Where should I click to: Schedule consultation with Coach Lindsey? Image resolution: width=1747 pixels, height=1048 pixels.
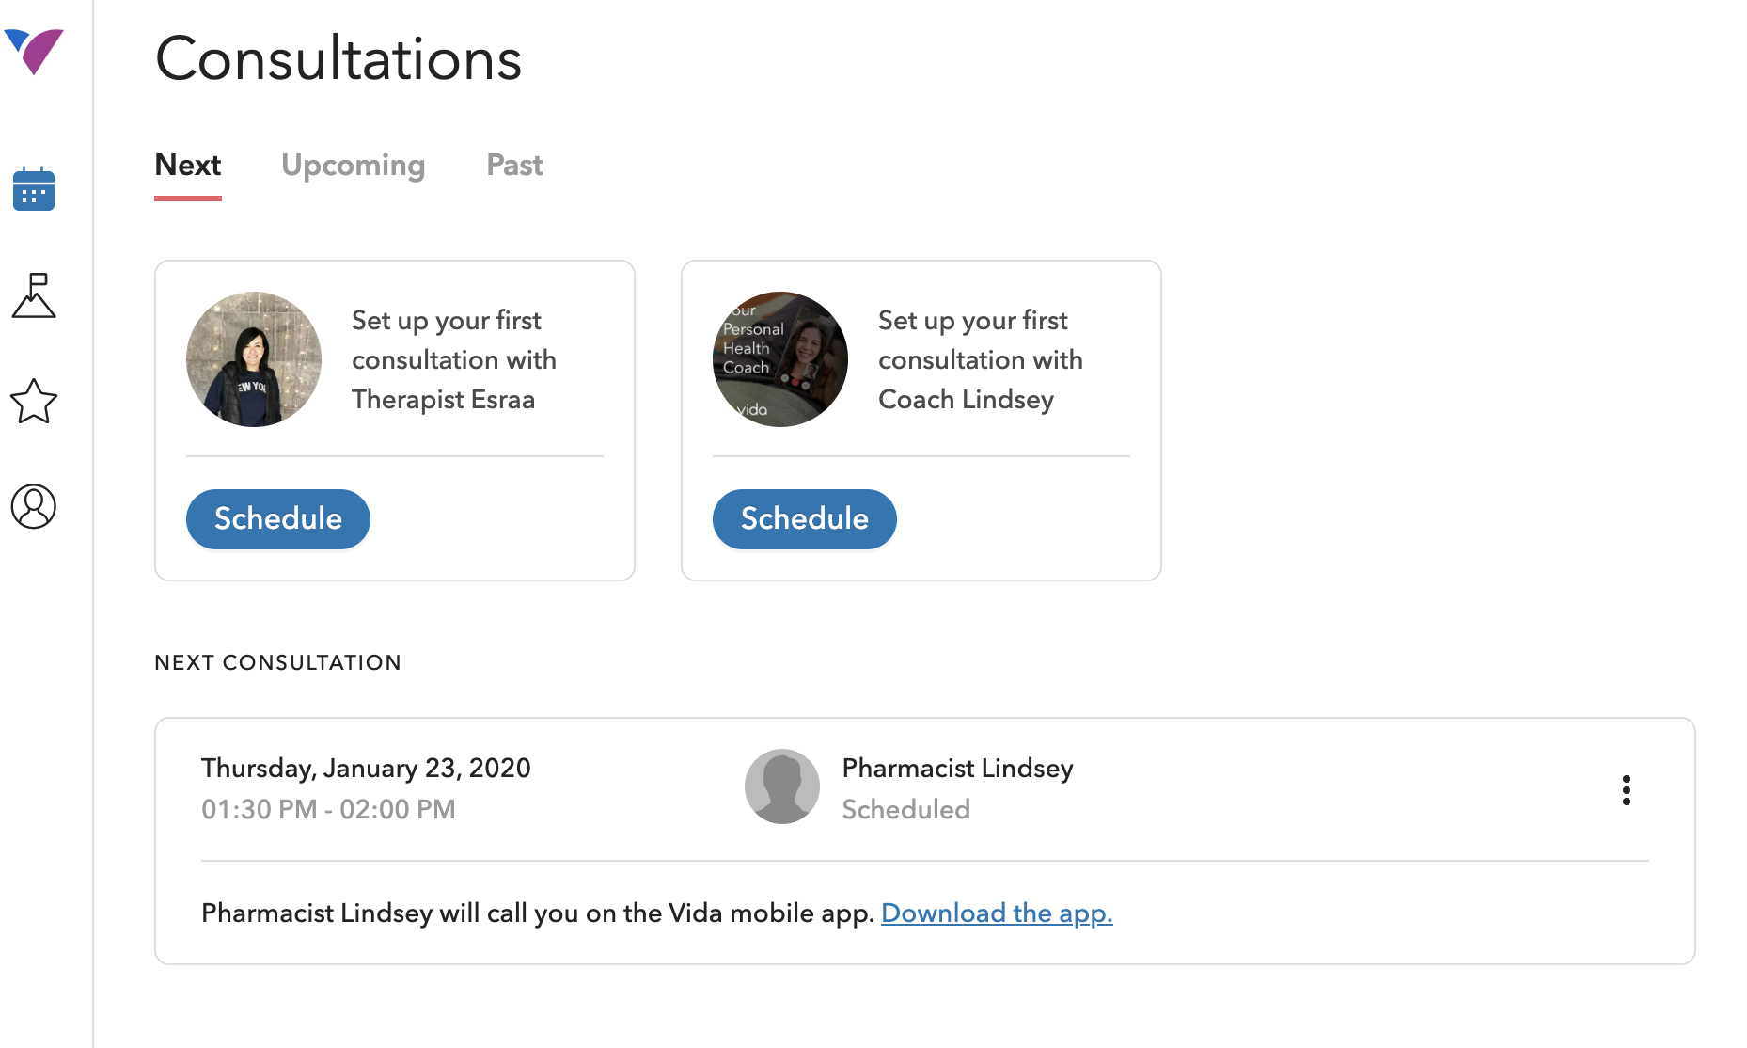coord(805,518)
